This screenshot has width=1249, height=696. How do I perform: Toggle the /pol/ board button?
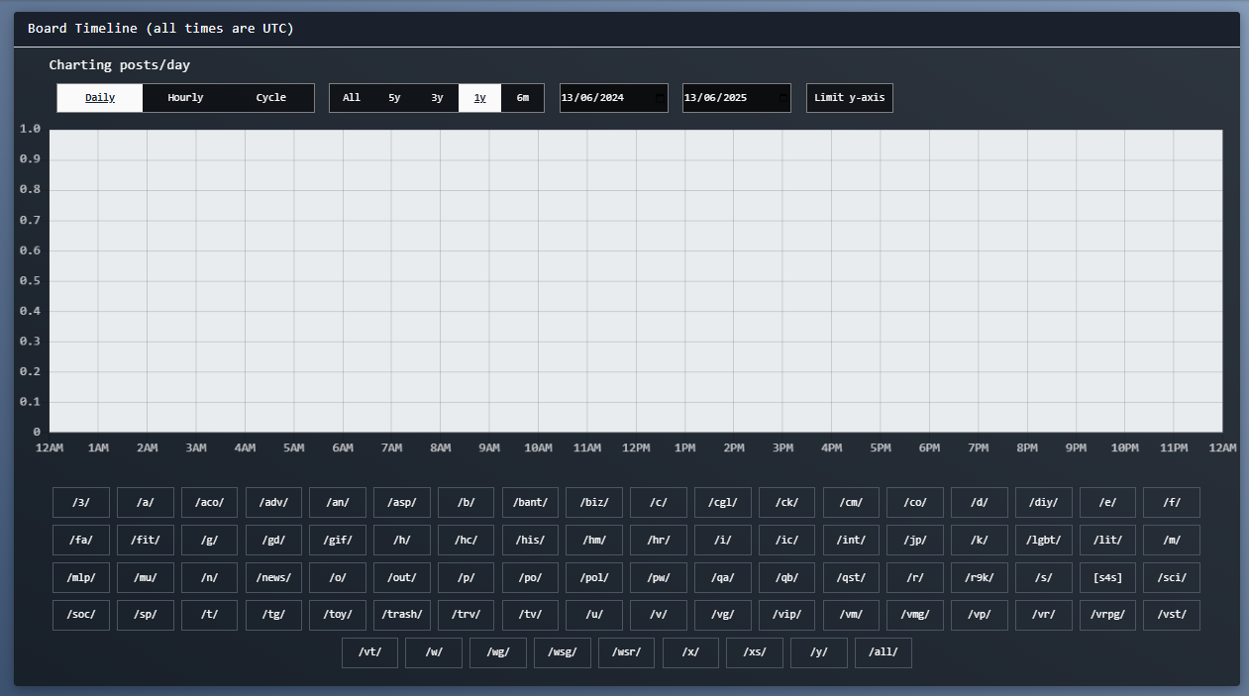(x=594, y=578)
